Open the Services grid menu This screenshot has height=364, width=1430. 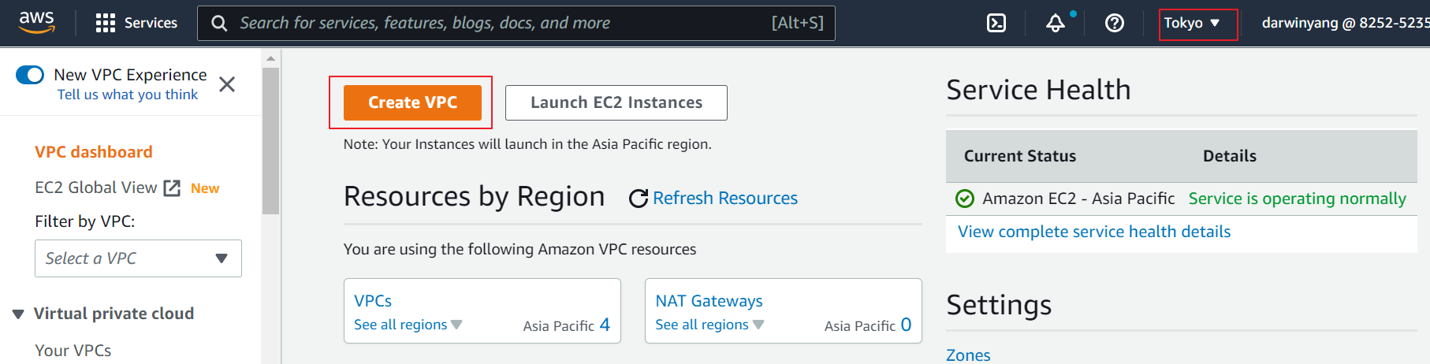[x=105, y=23]
